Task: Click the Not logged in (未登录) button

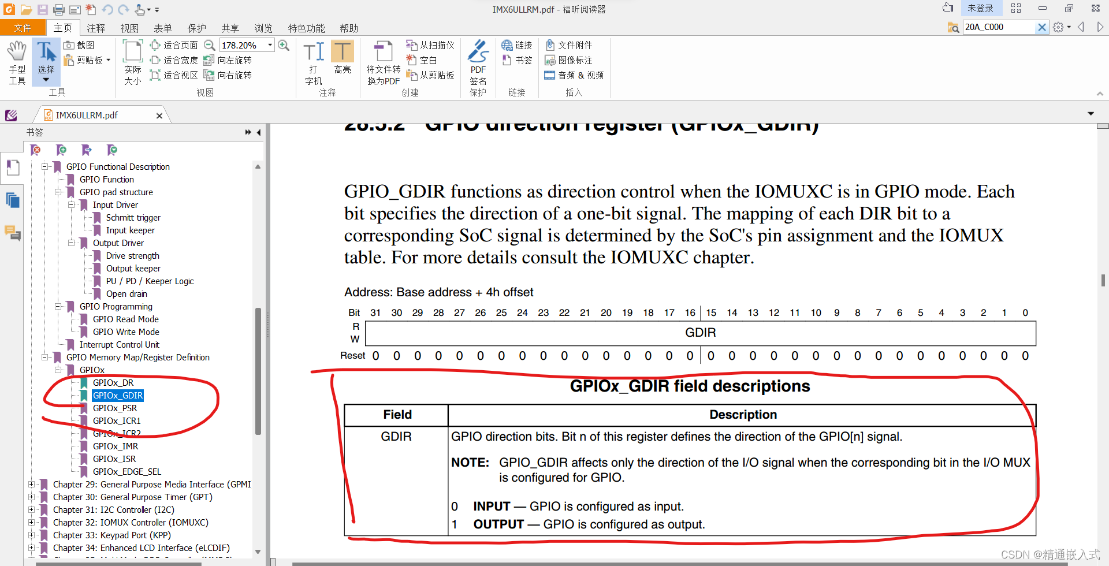Action: click(981, 8)
